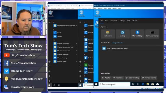This screenshot has width=166, height=93.
Task: Launch Microsoft Edge from Top apps
Action: point(137,34)
